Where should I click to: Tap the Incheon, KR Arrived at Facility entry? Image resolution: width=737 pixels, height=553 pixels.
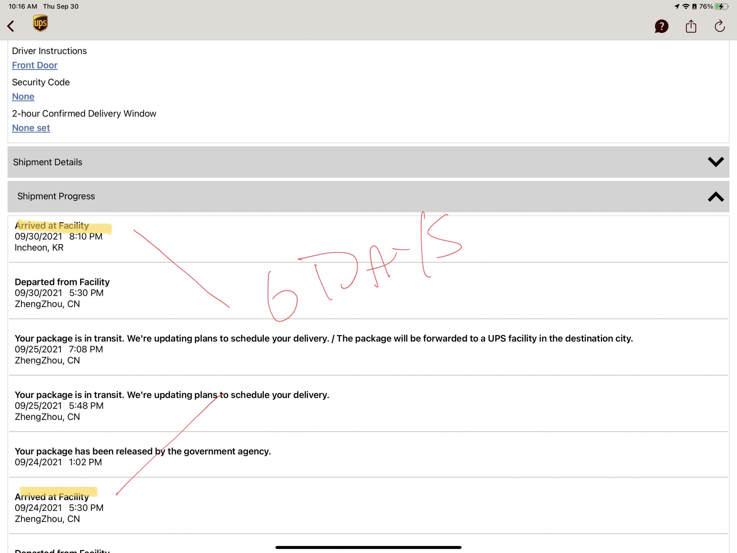[58, 237]
